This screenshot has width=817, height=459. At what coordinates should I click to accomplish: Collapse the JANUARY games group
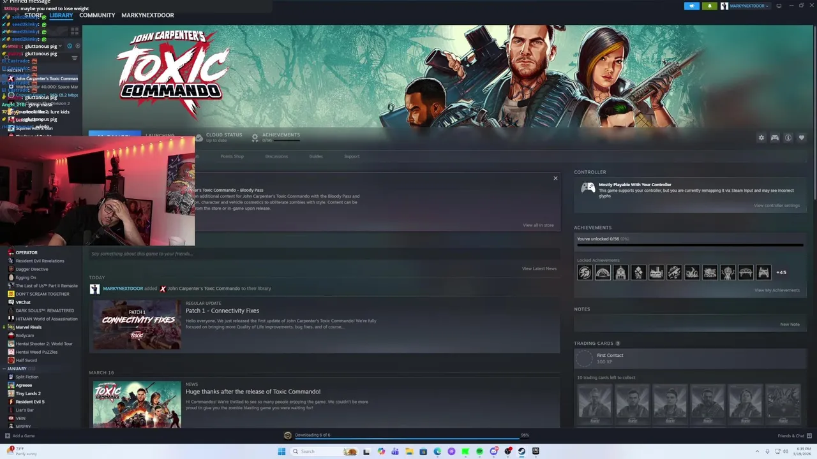[4, 368]
